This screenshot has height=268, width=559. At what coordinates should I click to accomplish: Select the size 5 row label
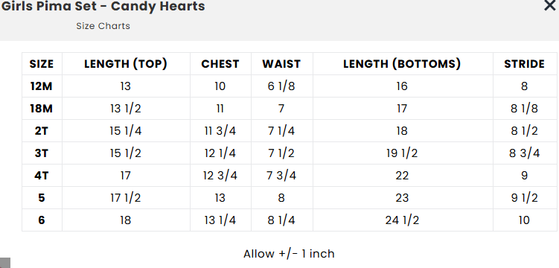pos(42,198)
